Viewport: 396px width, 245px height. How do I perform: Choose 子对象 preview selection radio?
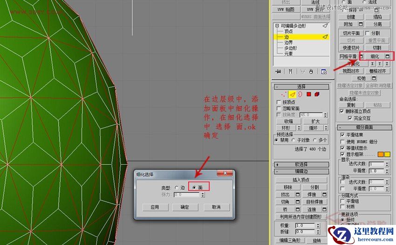pyautogui.click(x=293, y=140)
